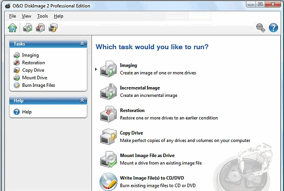The image size is (284, 191).
Task: Click 'Restore one or more drives to an earlier condition'
Action: [169, 118]
